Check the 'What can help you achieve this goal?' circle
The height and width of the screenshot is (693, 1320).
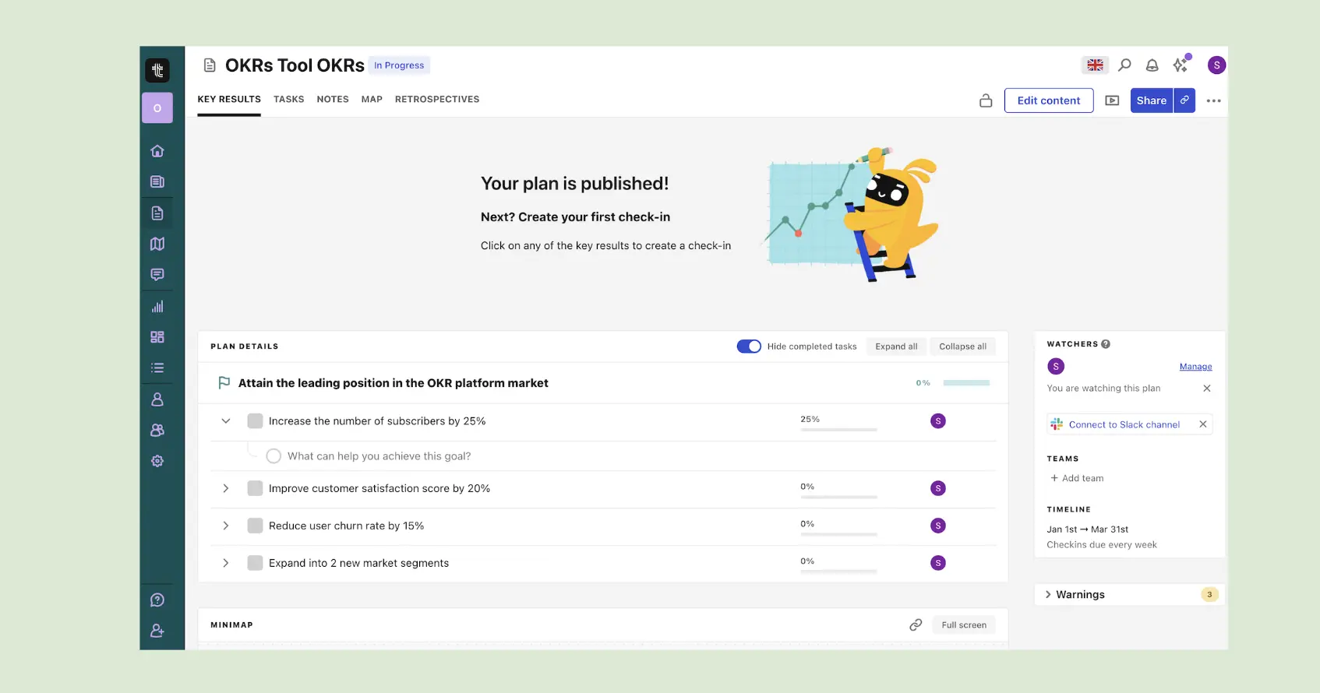pos(274,456)
